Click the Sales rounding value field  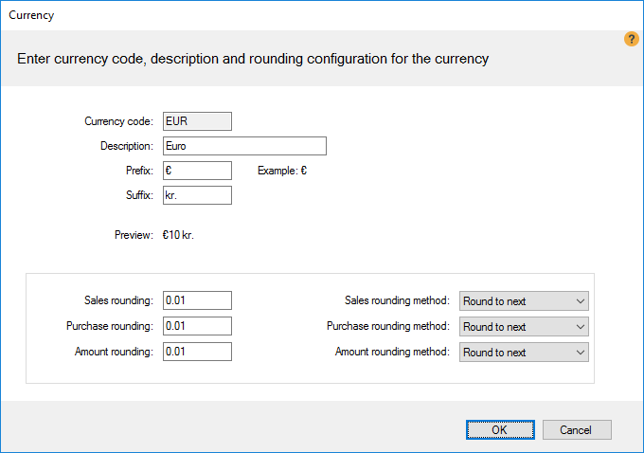(x=197, y=300)
